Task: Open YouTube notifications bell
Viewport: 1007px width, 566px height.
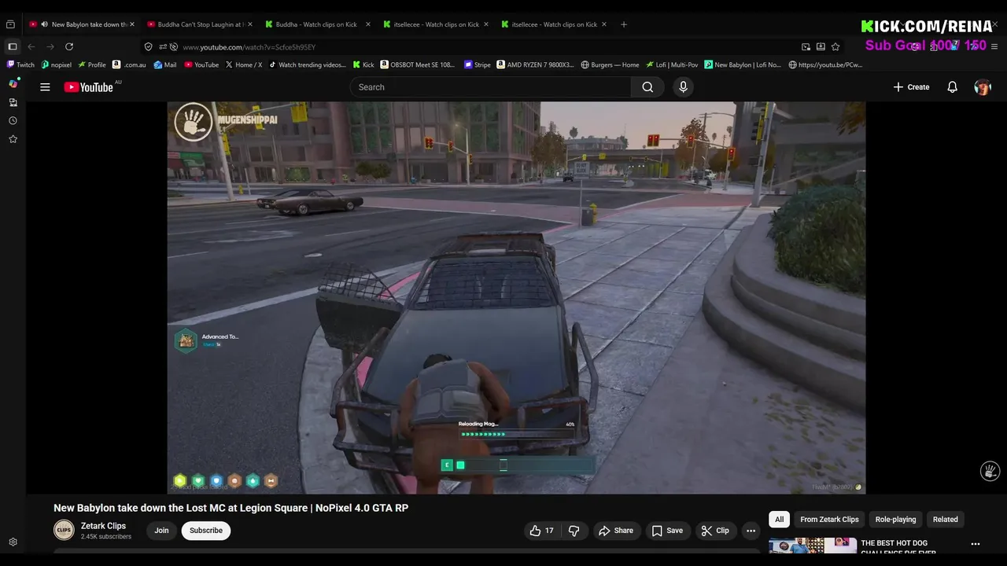Action: (952, 87)
